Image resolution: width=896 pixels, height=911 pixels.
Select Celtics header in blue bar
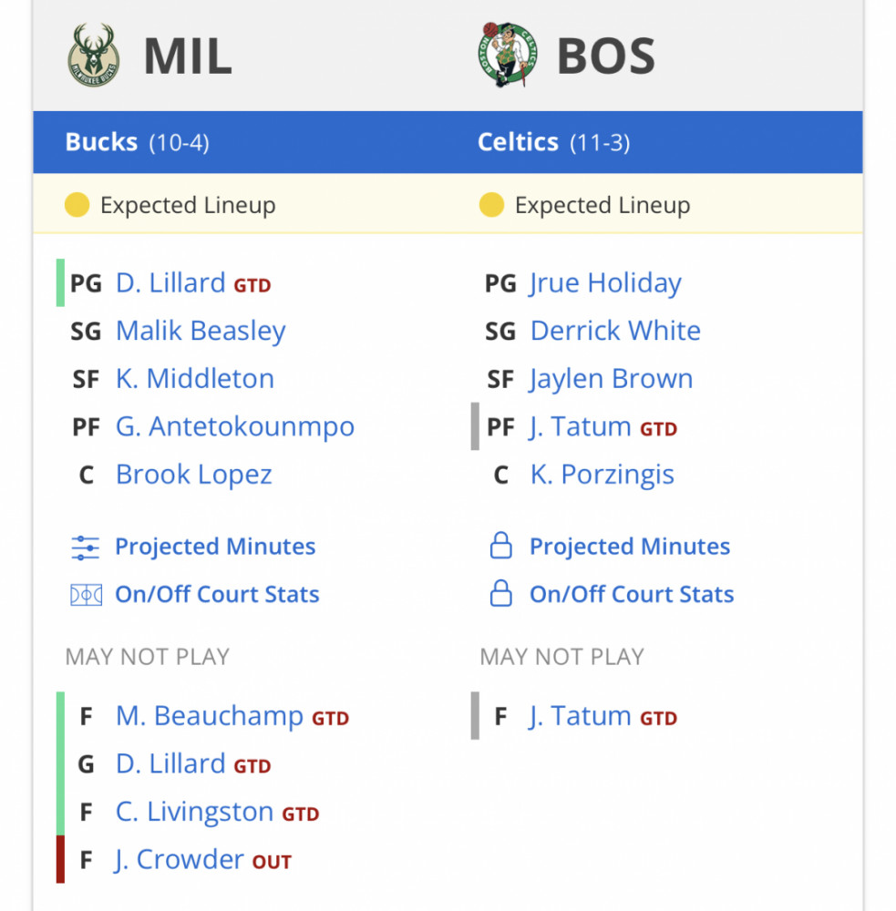[553, 142]
